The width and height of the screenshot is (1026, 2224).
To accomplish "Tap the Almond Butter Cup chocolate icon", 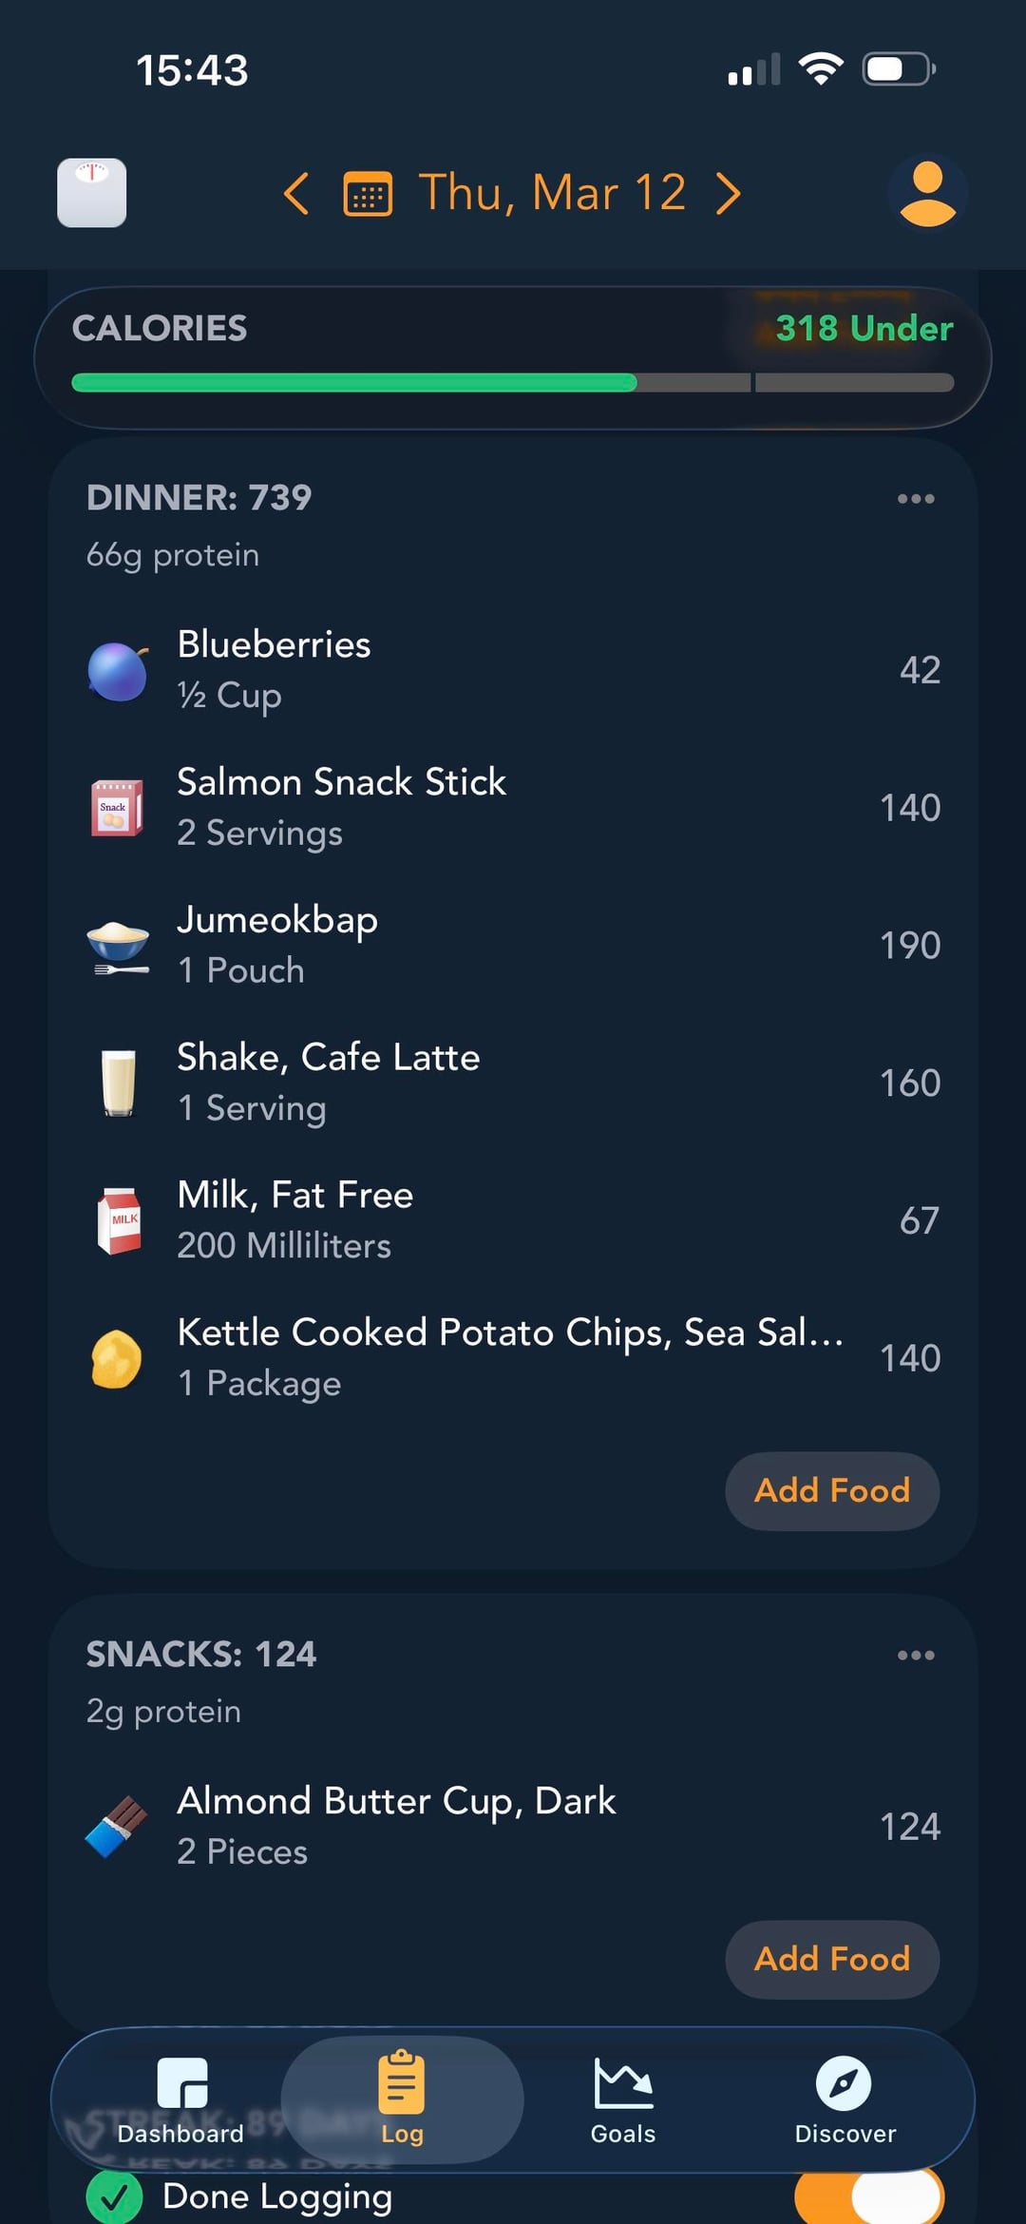I will click(117, 1826).
